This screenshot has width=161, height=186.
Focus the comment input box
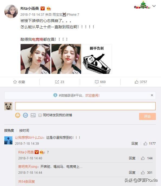click(85, 106)
